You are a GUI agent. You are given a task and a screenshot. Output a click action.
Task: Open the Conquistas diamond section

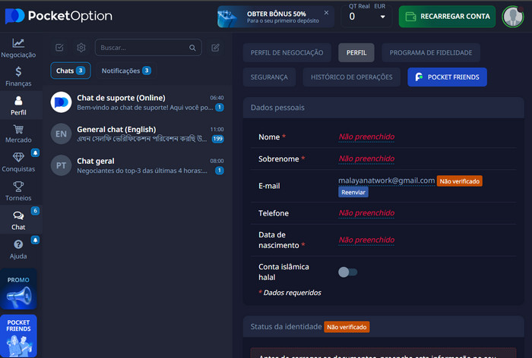coord(18,162)
